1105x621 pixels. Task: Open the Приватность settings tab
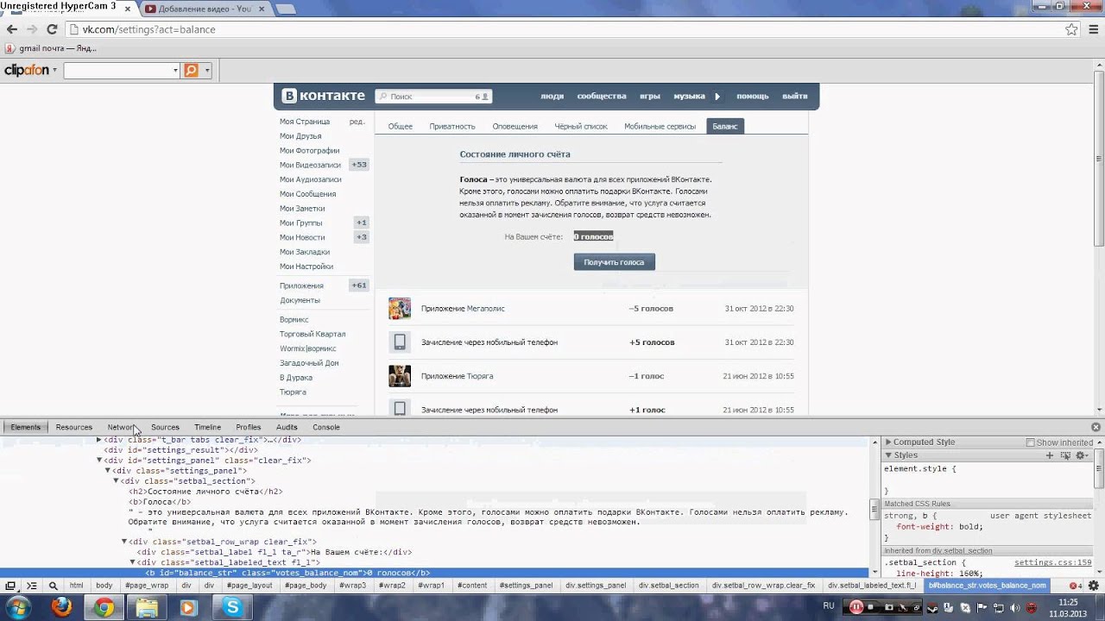452,126
